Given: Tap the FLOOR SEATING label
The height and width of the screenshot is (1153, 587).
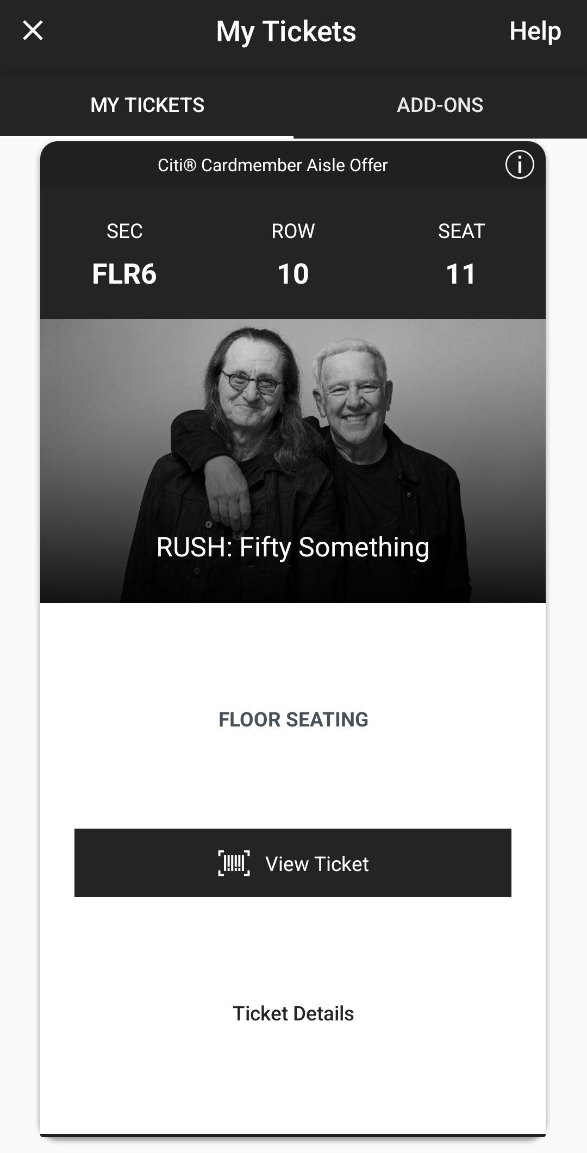Looking at the screenshot, I should [x=293, y=719].
